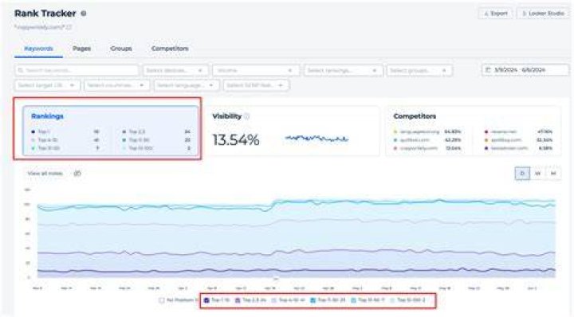Open Looker Studio integration

coord(543,14)
